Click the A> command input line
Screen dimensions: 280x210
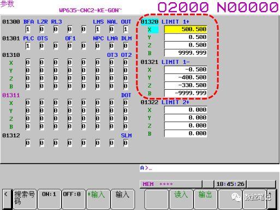(209, 168)
